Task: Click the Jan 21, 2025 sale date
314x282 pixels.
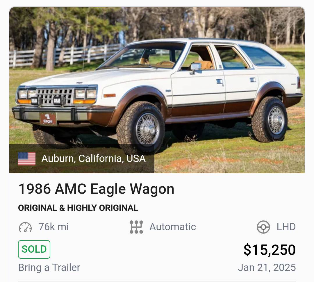Action: point(267,267)
